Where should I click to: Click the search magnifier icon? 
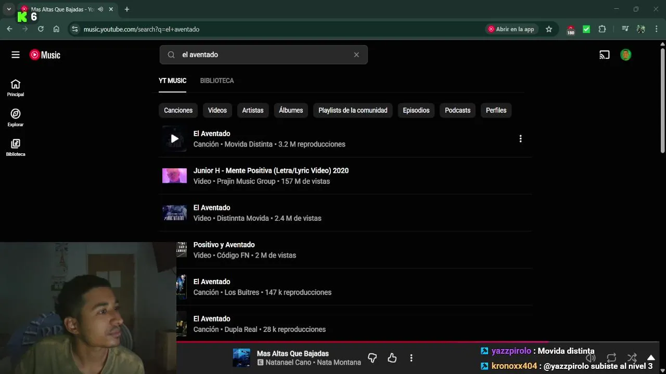point(171,55)
